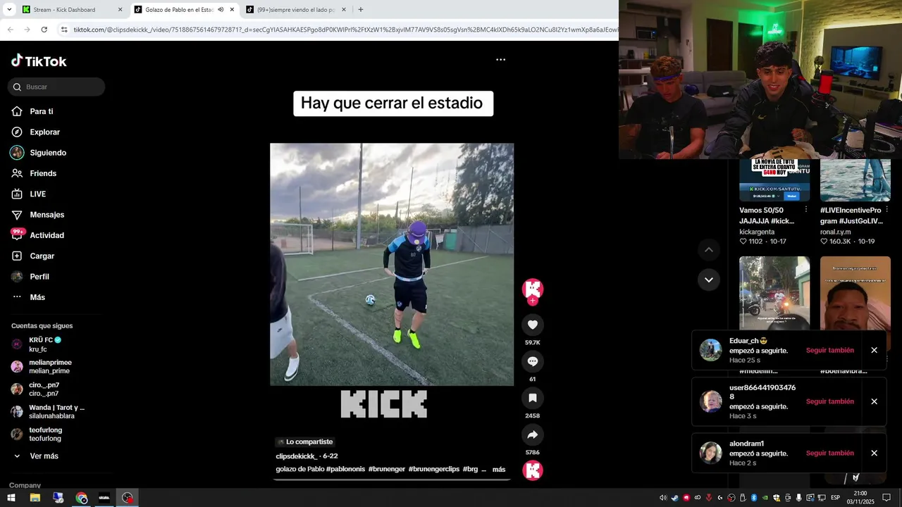Open File Explorer from the taskbar
Image resolution: width=902 pixels, height=507 pixels.
(35, 498)
